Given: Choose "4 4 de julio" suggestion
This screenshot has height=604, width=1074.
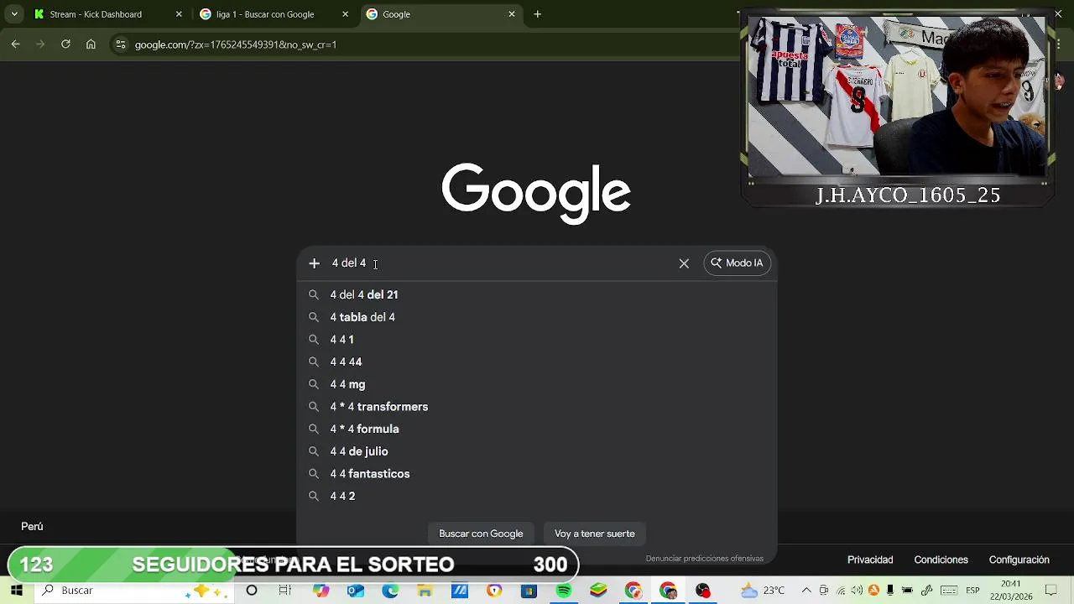Looking at the screenshot, I should 537,451.
